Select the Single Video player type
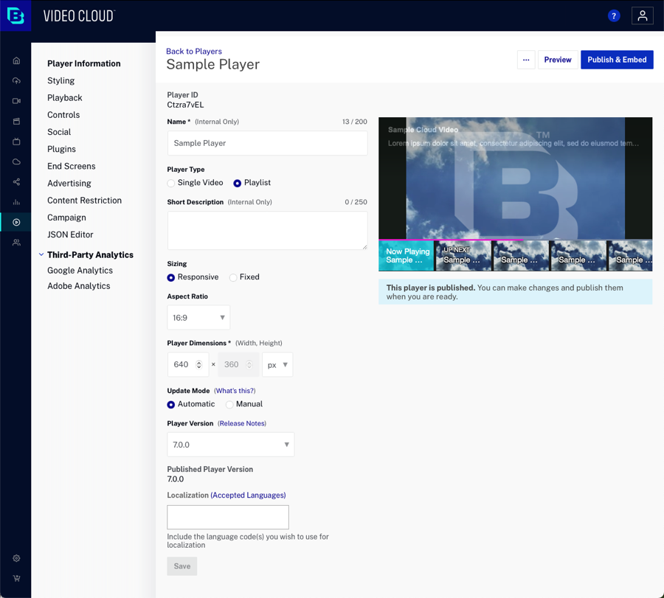This screenshot has height=598, width=664. pyautogui.click(x=171, y=183)
